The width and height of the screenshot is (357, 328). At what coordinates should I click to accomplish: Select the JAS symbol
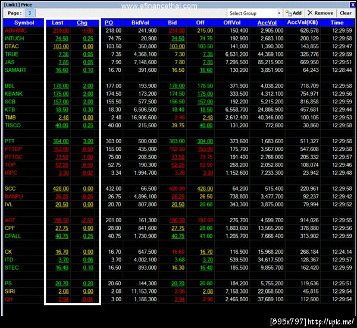[x=10, y=62]
